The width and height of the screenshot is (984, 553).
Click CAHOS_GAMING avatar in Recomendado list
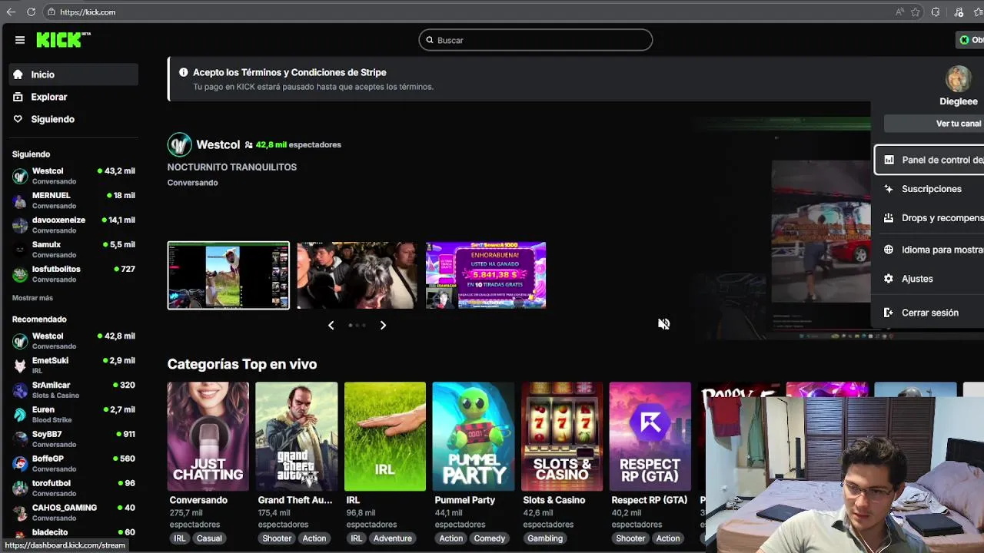pos(20,513)
